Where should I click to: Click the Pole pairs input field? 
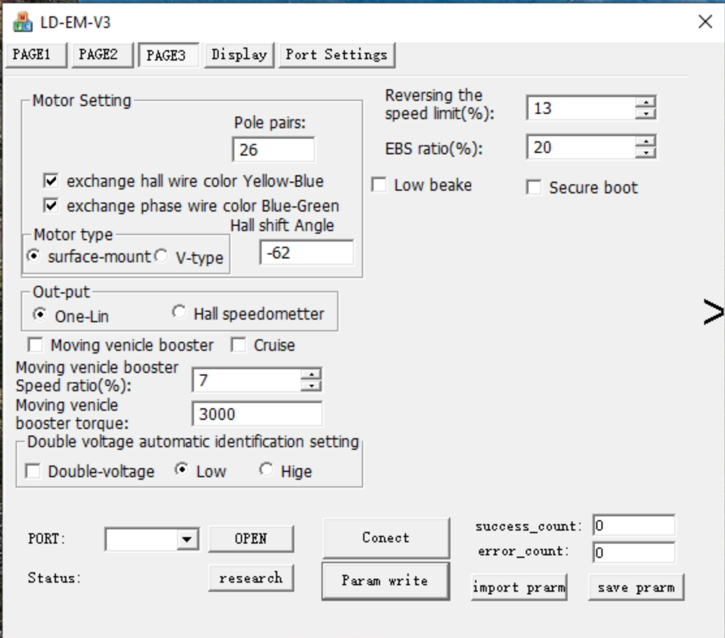pyautogui.click(x=273, y=150)
